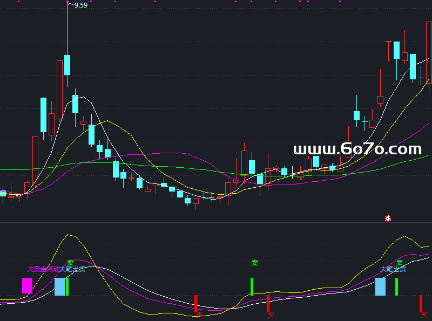Click the middle green sell signal bar

coord(252,286)
